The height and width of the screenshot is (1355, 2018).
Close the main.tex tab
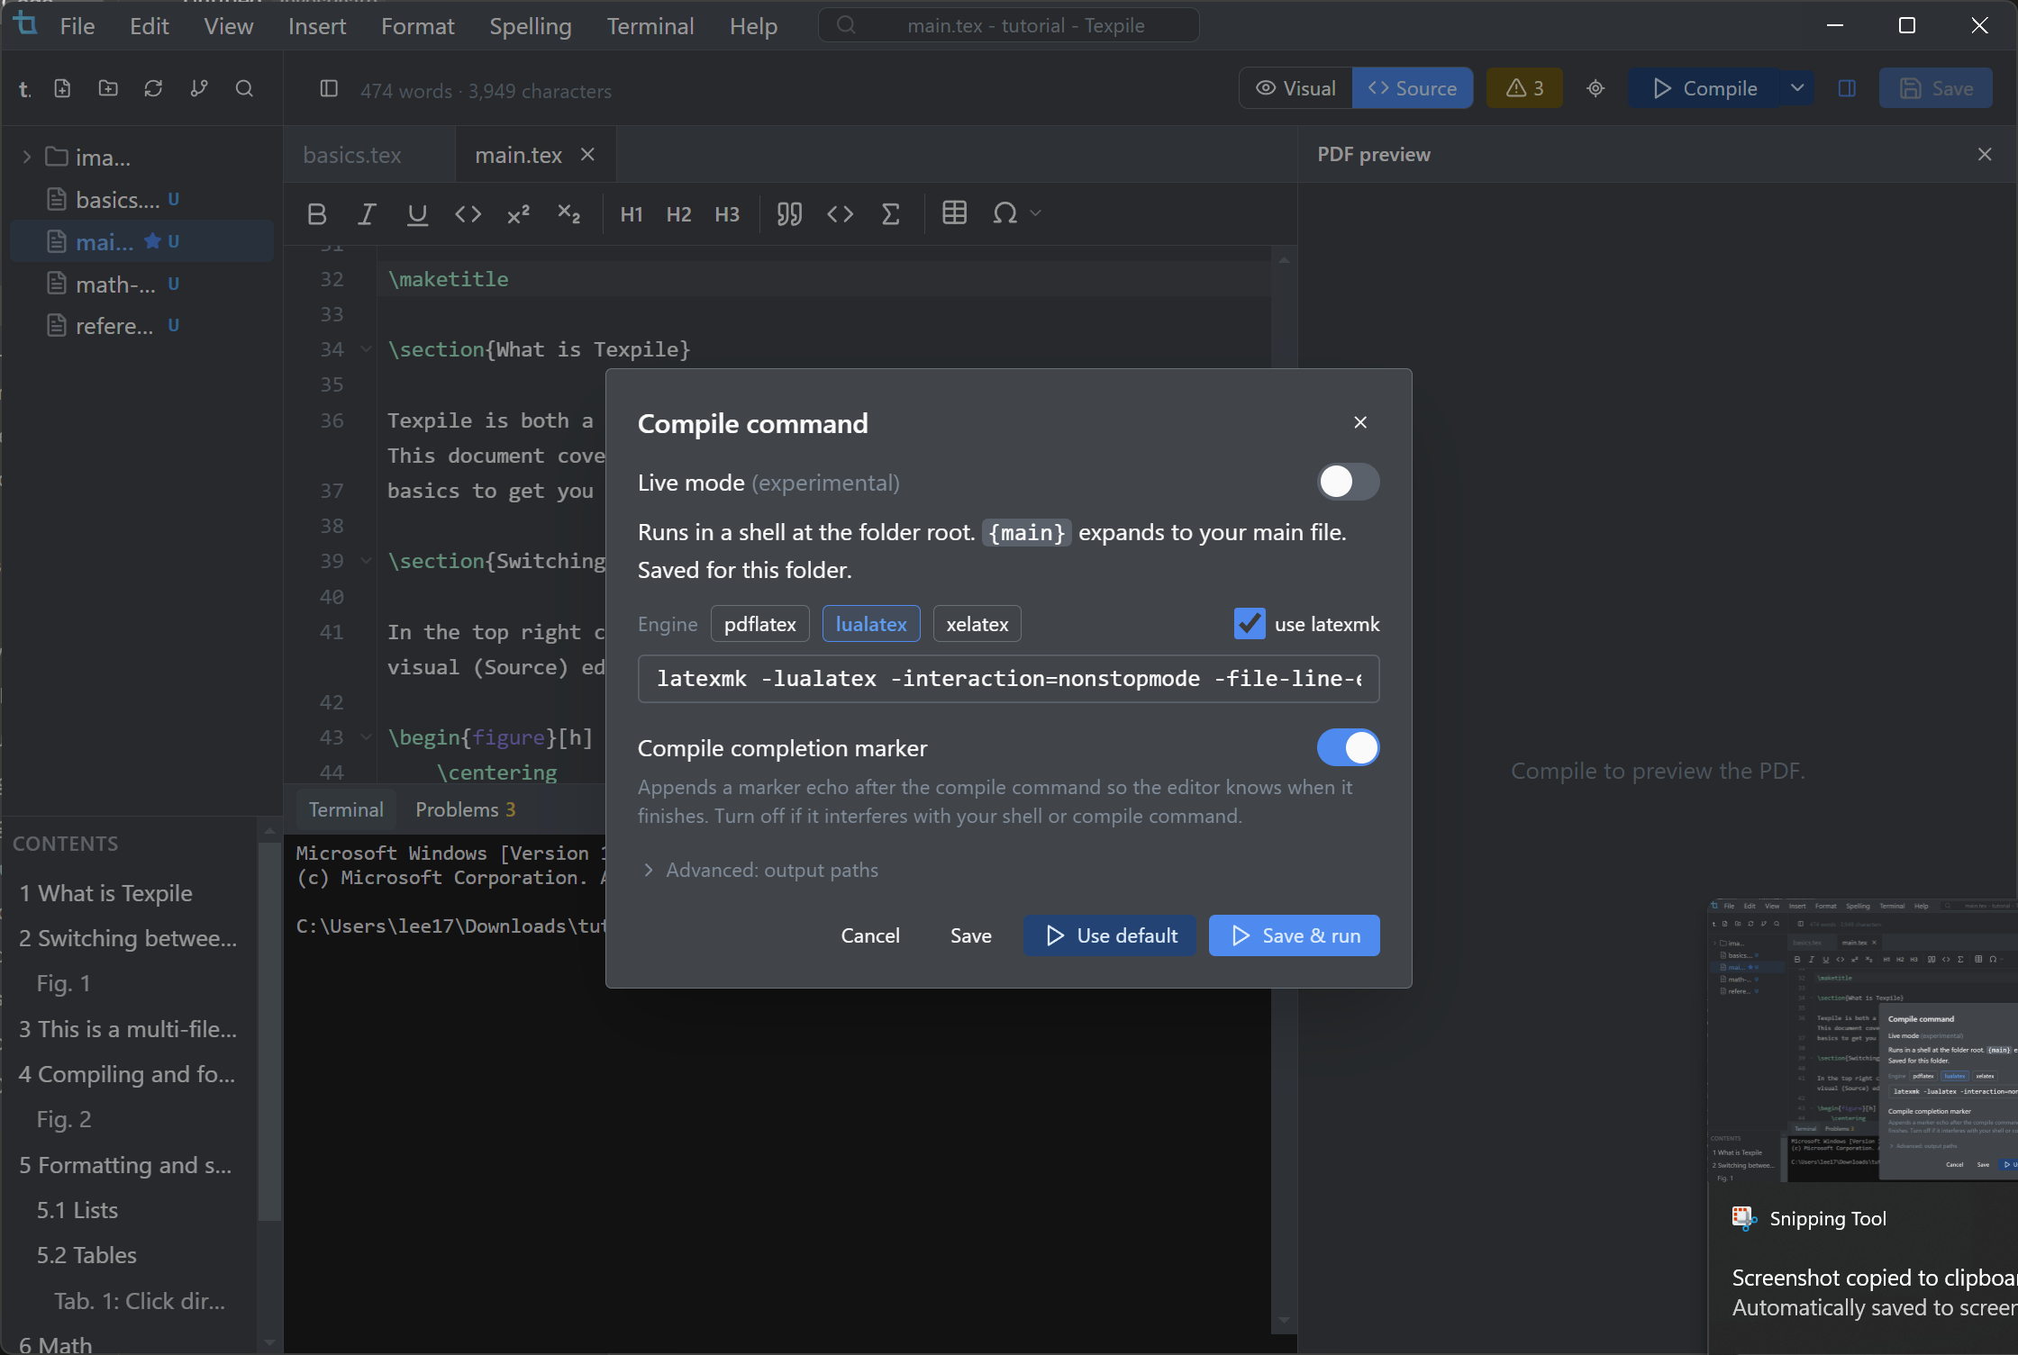[587, 155]
